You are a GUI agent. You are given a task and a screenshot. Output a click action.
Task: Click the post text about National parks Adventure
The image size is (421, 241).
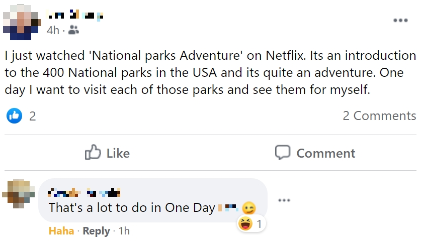click(210, 72)
